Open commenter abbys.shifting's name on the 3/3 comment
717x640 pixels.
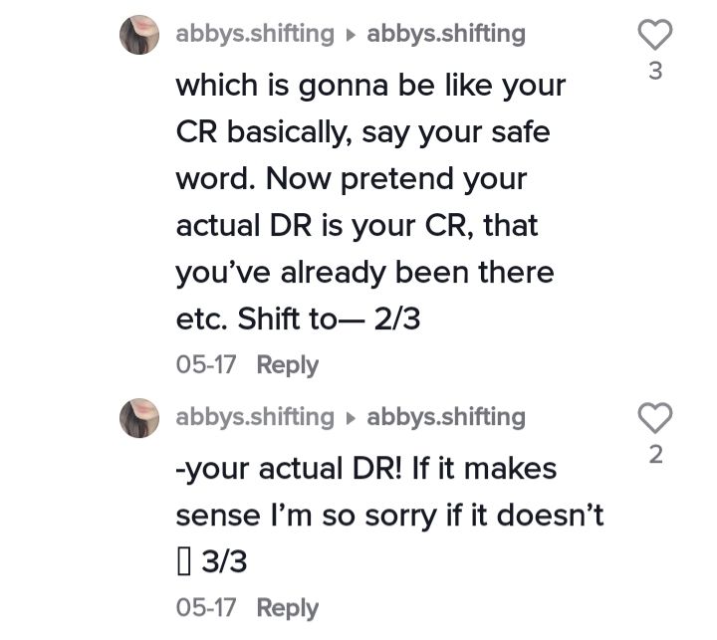point(255,418)
